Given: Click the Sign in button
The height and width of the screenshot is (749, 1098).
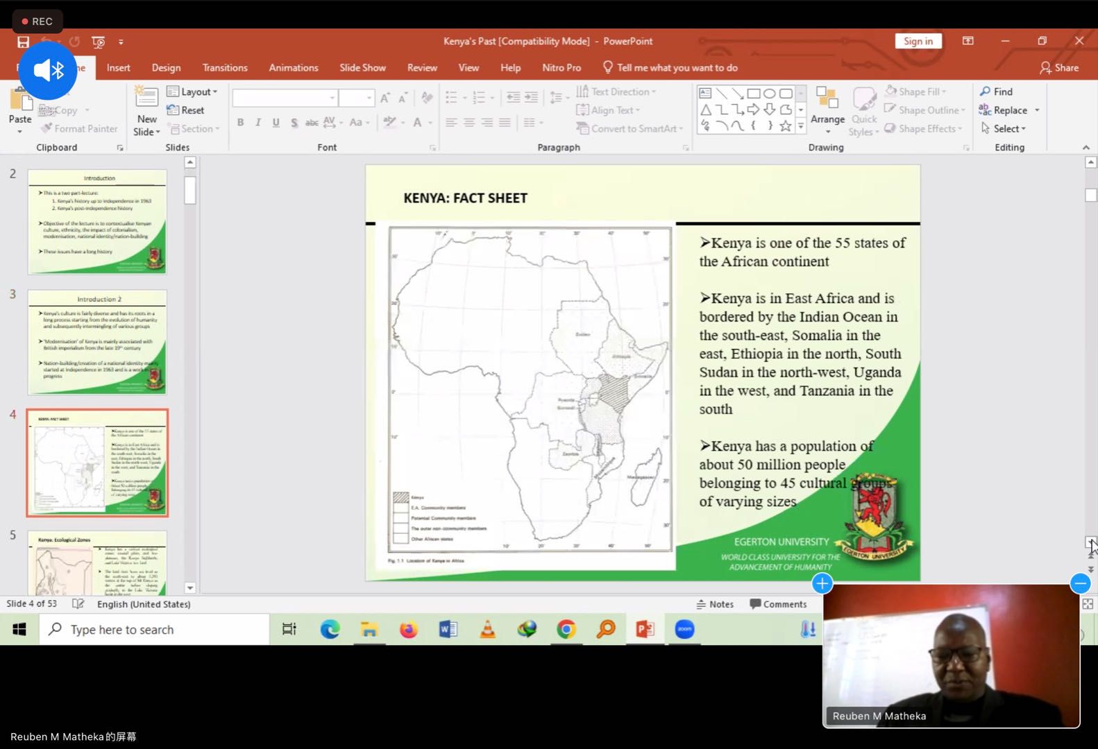Looking at the screenshot, I should [x=918, y=42].
